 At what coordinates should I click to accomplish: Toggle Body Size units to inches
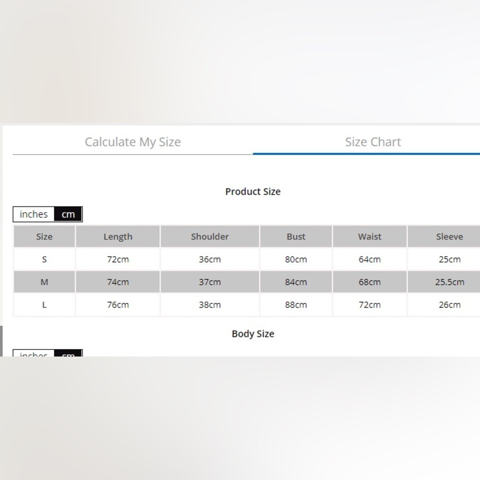(34, 353)
